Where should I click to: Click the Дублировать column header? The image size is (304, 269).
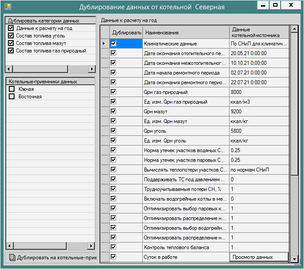(x=126, y=33)
